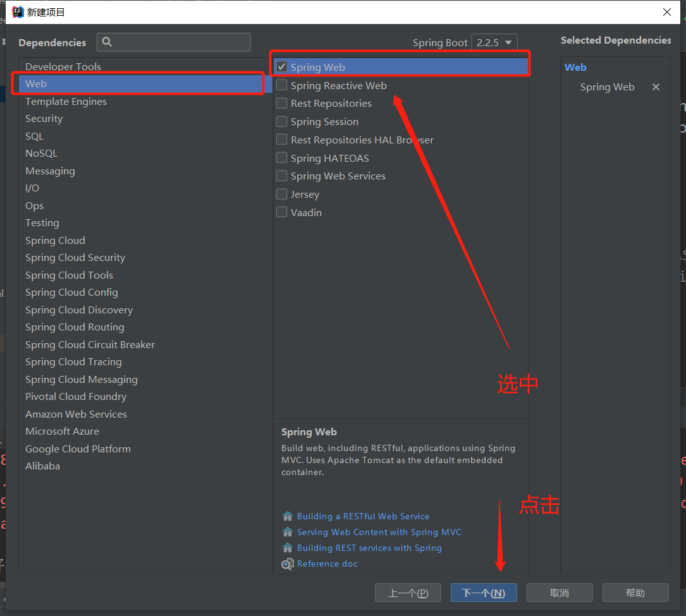Select Spring Cloud Discovery
Screen dimensions: 686x616
tap(145, 310)
